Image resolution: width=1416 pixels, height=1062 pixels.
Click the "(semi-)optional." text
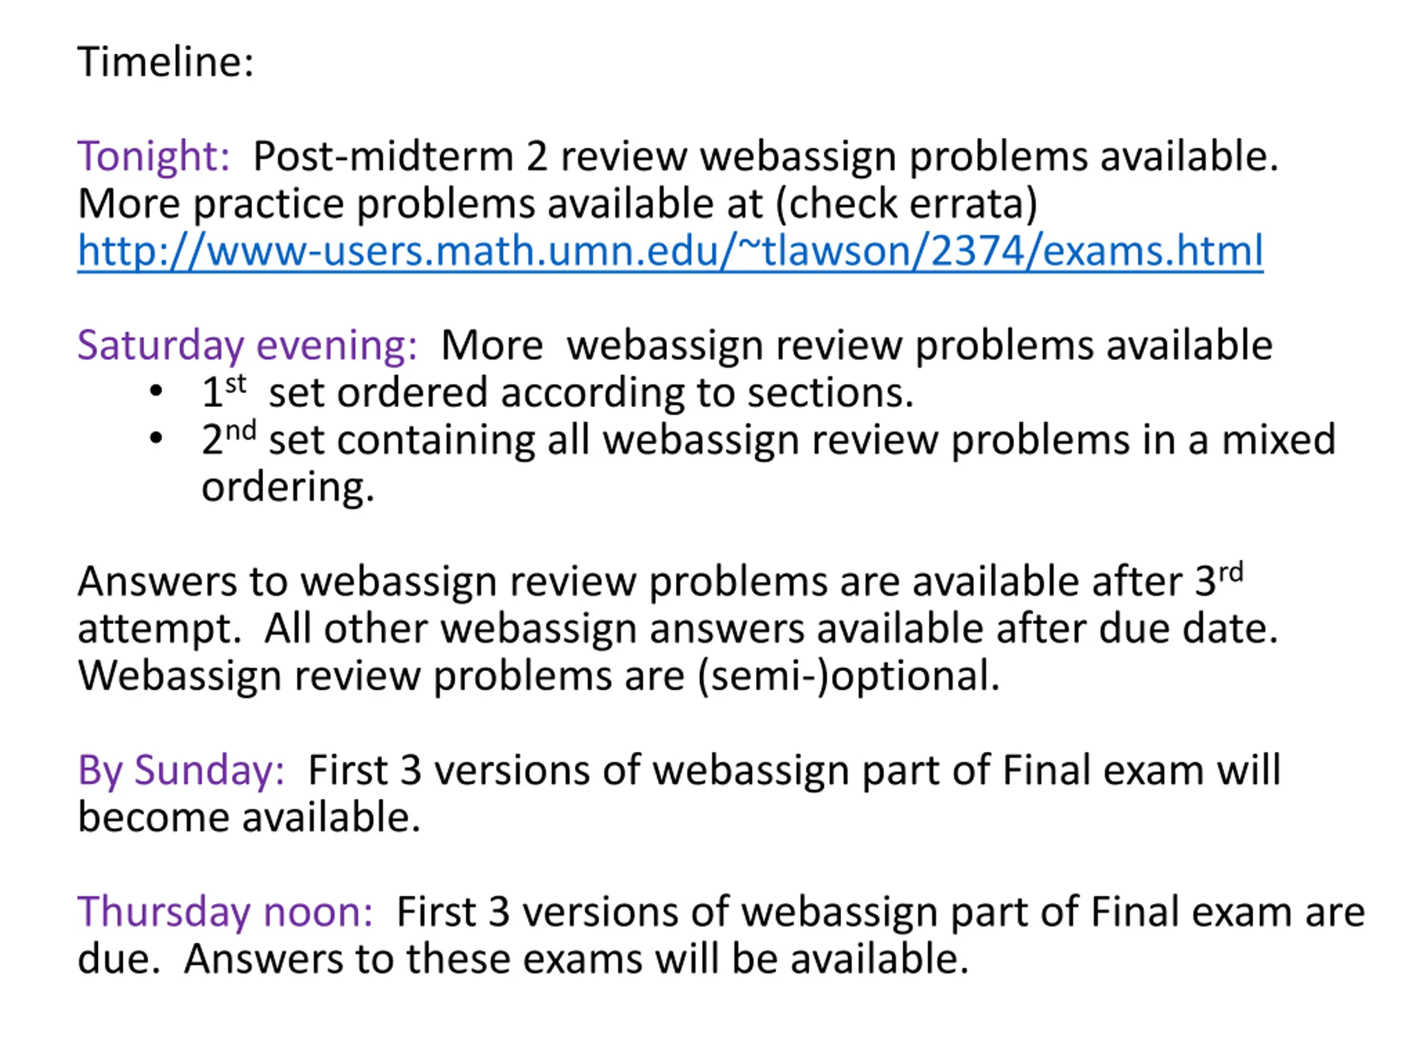(x=849, y=676)
